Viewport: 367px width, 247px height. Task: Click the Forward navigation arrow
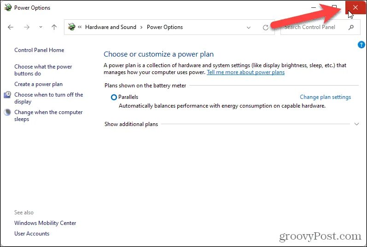(27, 27)
